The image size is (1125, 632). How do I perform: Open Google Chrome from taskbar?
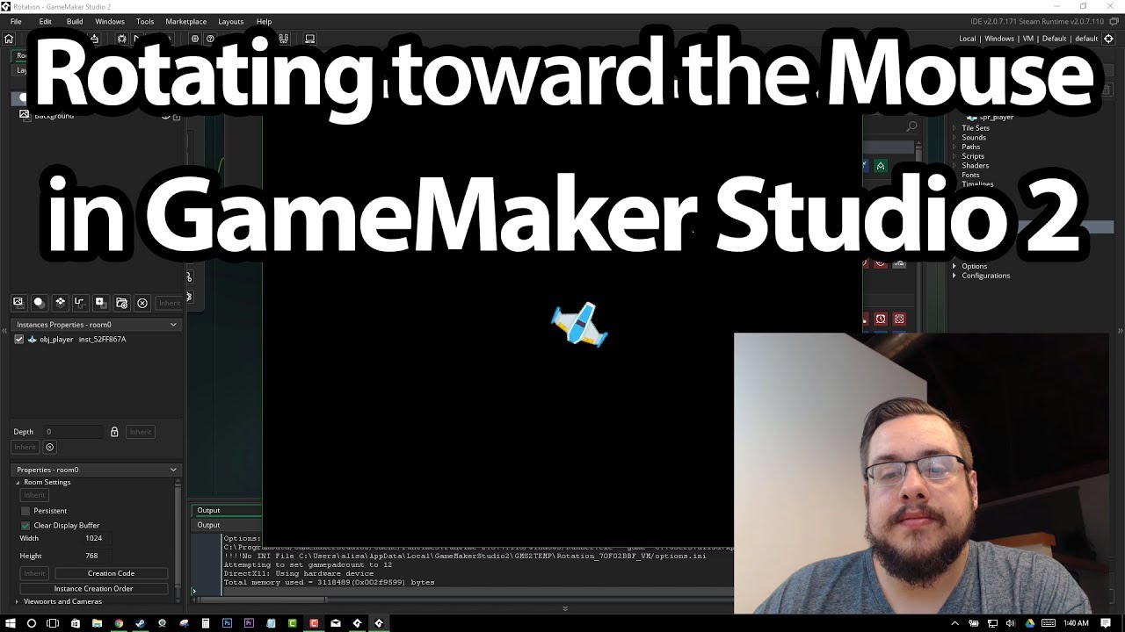[119, 623]
